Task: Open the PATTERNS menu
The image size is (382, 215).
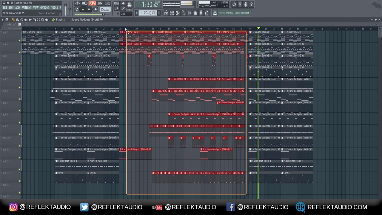Action: pyautogui.click(x=27, y=8)
